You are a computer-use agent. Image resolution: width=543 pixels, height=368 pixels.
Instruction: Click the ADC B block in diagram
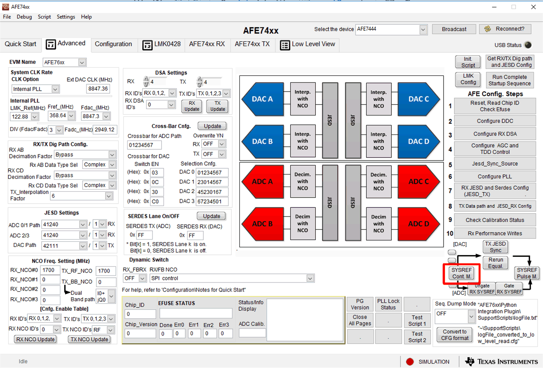coord(262,224)
